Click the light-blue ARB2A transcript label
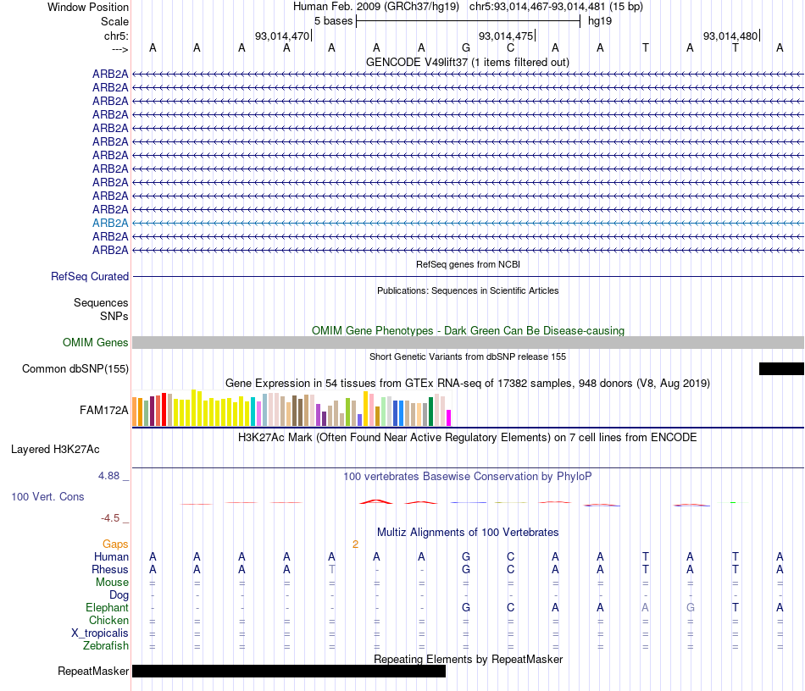The width and height of the screenshot is (805, 691). (110, 224)
